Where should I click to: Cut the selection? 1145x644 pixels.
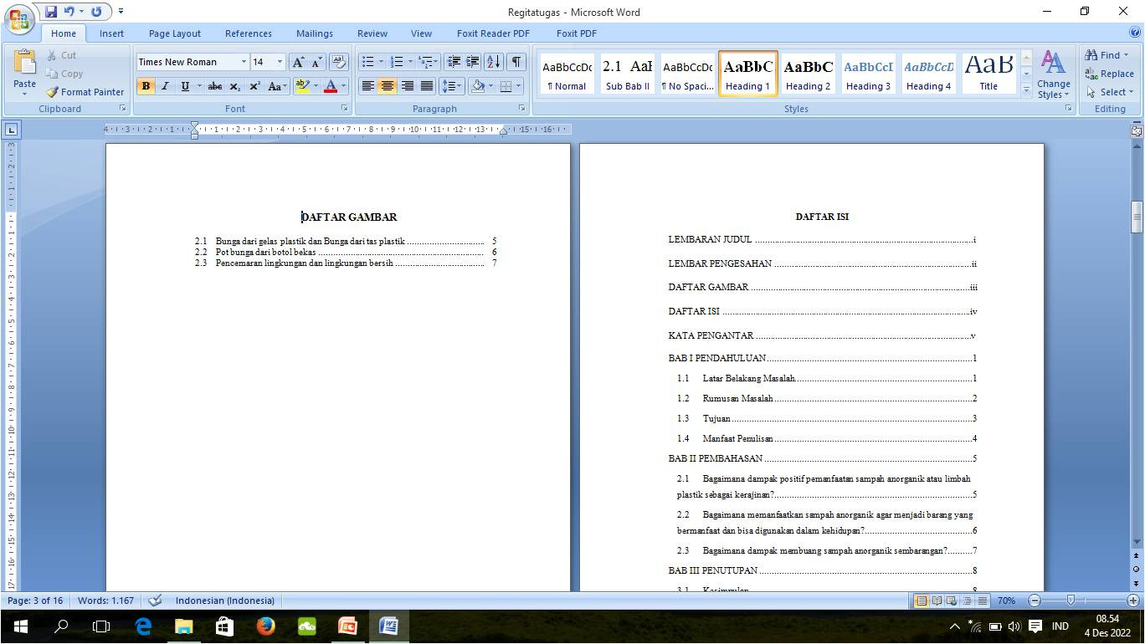point(62,55)
